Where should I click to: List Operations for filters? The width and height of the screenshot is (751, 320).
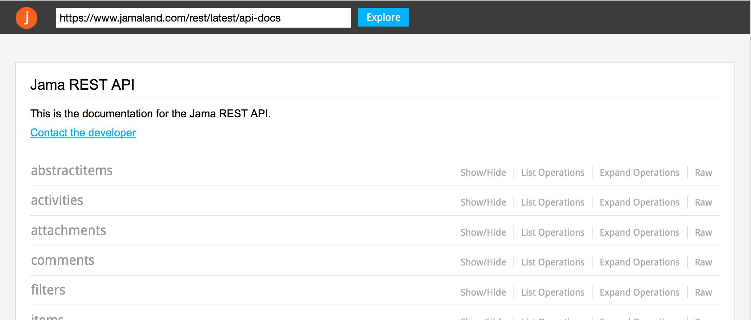click(x=553, y=292)
